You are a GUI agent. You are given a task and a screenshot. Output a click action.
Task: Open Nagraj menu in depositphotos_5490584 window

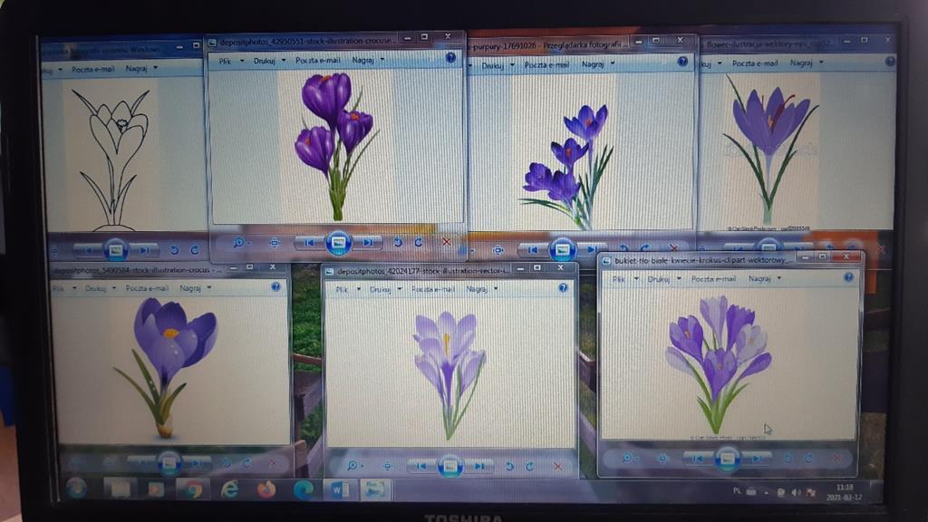[193, 287]
